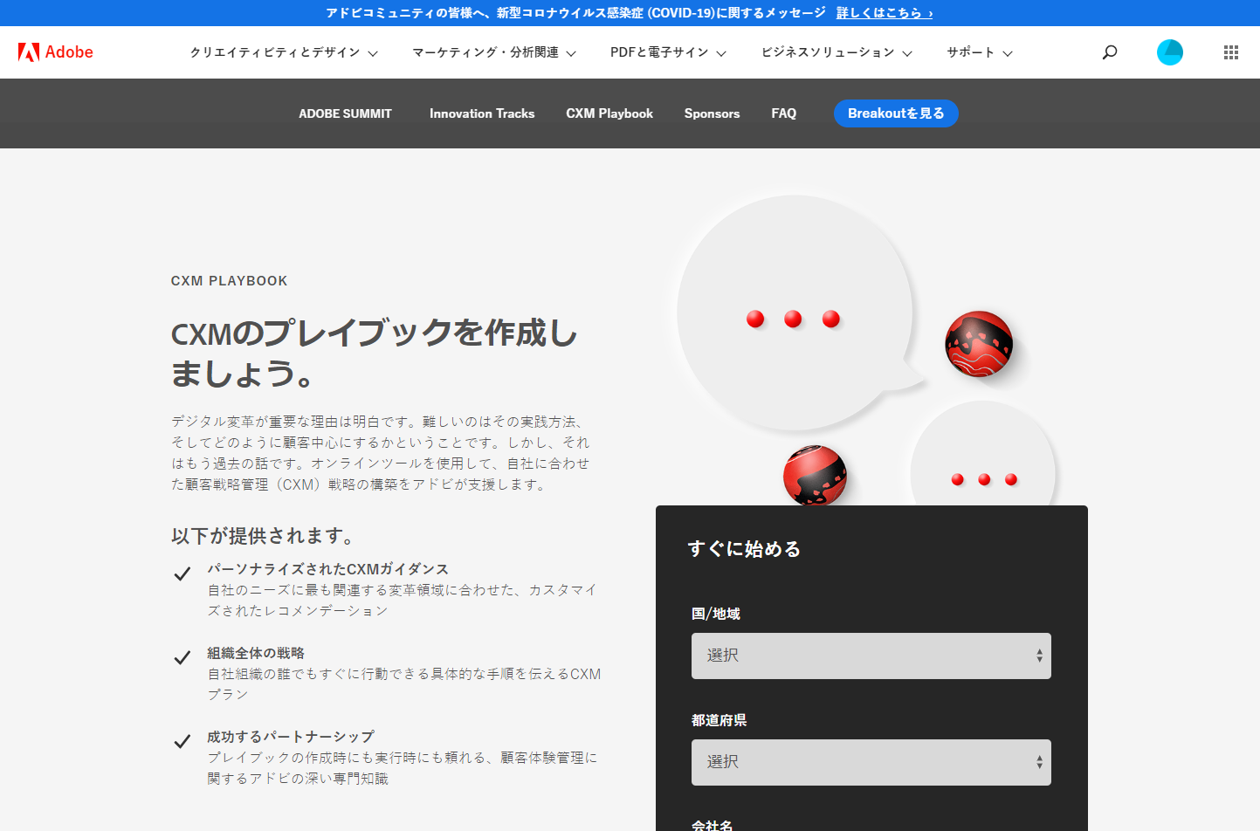Expand マーケティング・分析関連 menu
The height and width of the screenshot is (831, 1260).
click(494, 52)
